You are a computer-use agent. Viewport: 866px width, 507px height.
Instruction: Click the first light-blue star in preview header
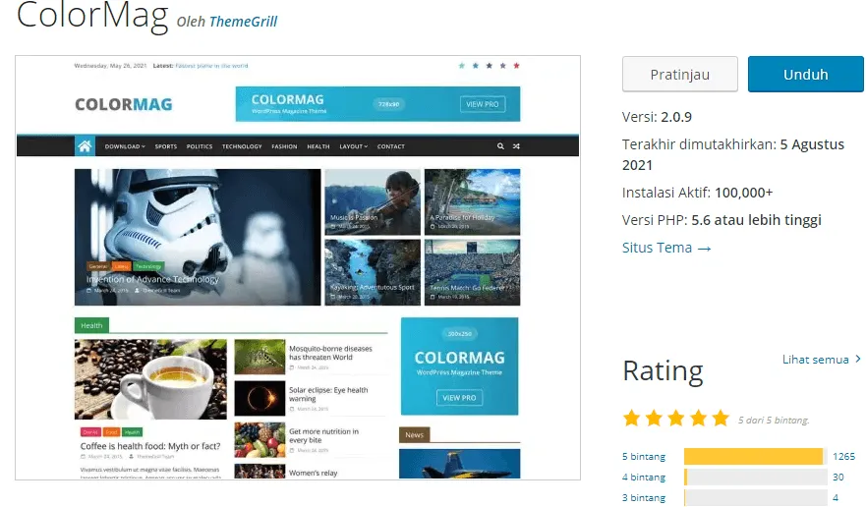pyautogui.click(x=462, y=66)
